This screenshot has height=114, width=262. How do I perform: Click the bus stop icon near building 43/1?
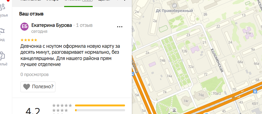pos(255,91)
